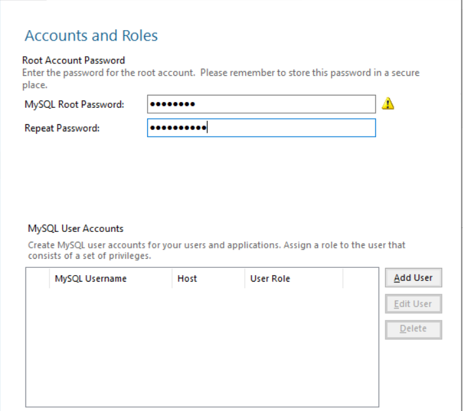463x411 pixels.
Task: Sort by MySQL Username column header
Action: click(x=90, y=278)
